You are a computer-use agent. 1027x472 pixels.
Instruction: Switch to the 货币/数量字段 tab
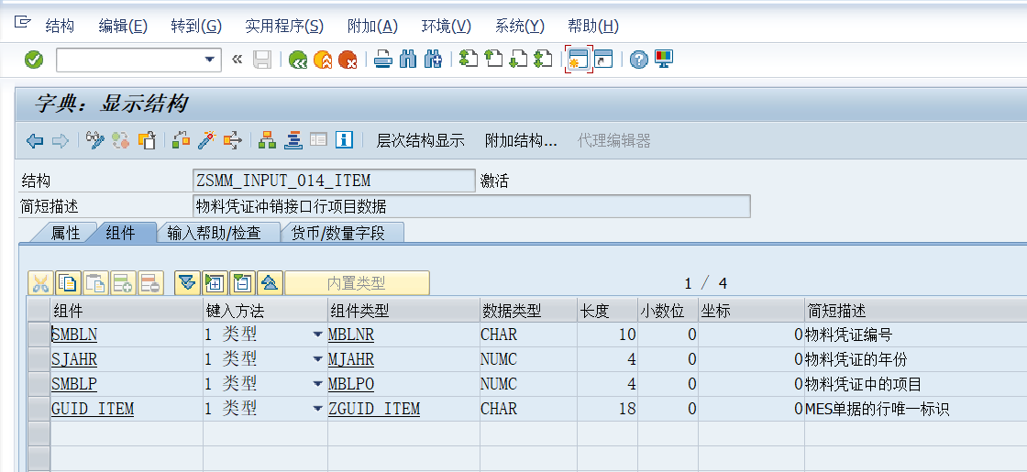338,233
